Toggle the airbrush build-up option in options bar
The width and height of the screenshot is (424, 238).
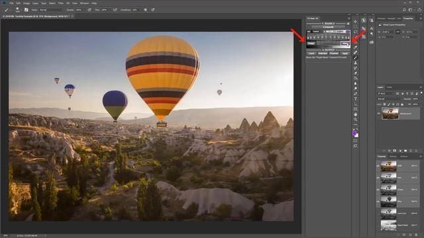coord(115,10)
